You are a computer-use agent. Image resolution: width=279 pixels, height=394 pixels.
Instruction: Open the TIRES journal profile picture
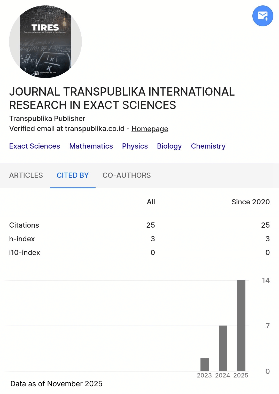coord(45,42)
